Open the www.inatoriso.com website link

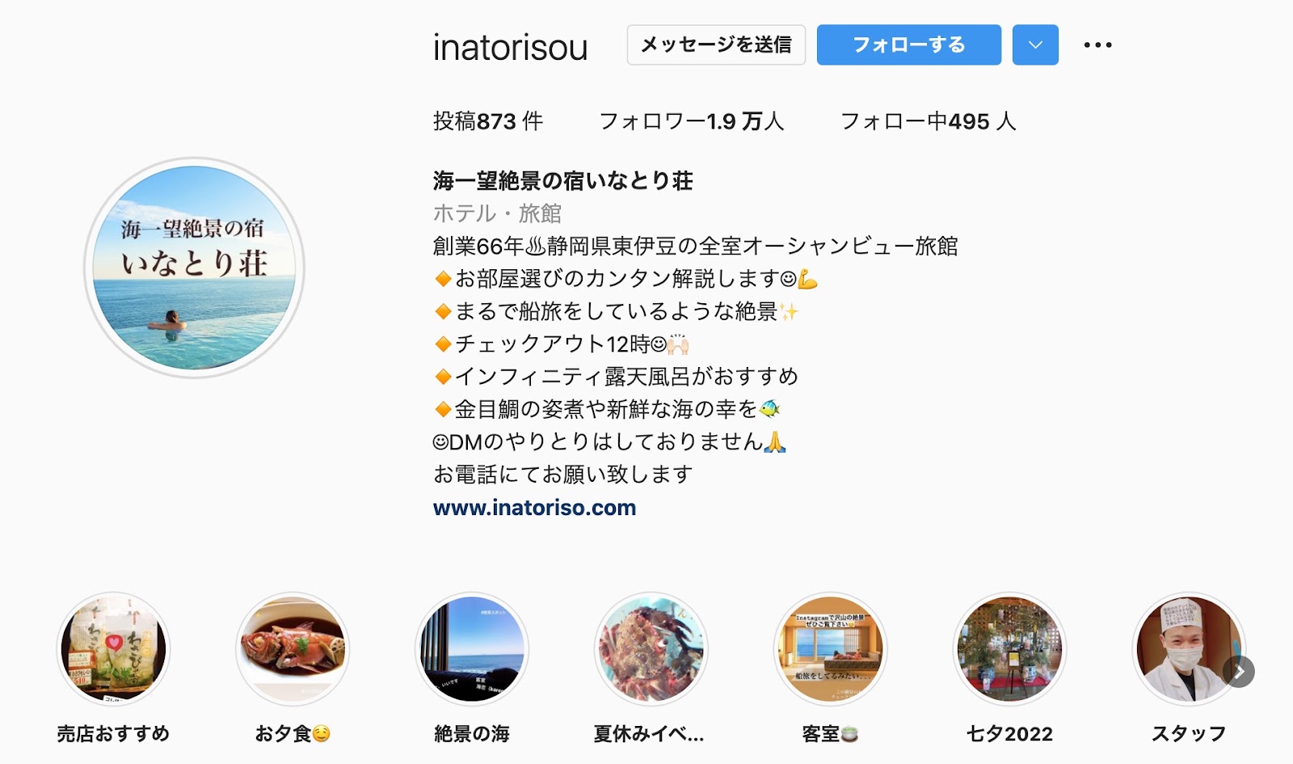click(x=534, y=508)
